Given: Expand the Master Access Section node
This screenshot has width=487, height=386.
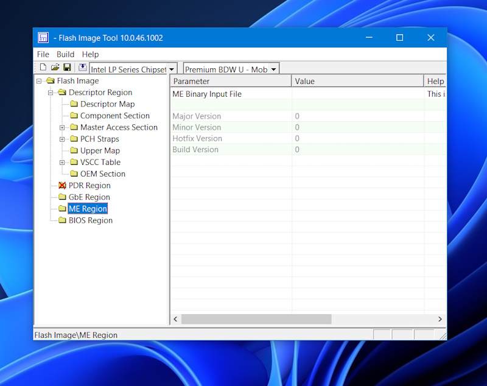Looking at the screenshot, I should (x=62, y=128).
